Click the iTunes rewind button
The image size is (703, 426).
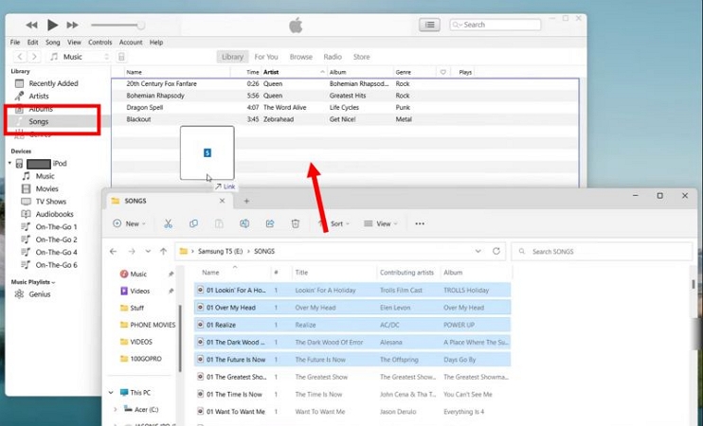point(31,25)
